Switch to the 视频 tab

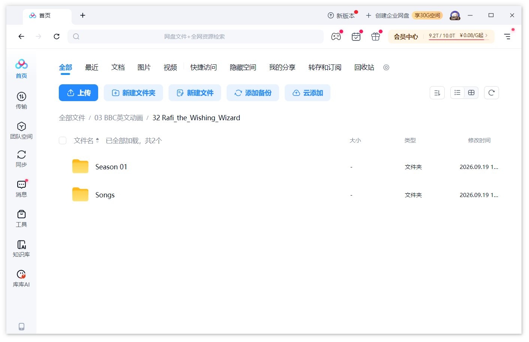pyautogui.click(x=170, y=67)
